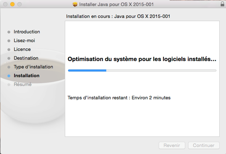The height and width of the screenshot is (154, 226).
Task: Click the remaining time text Environ 2 minutes
Action: click(151, 98)
